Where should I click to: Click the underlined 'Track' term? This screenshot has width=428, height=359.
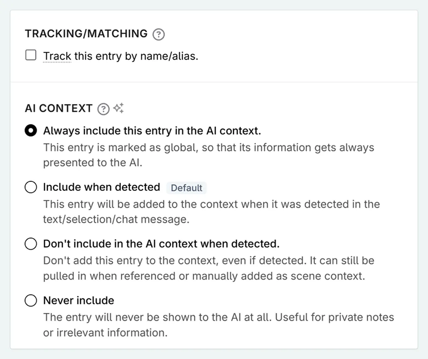pos(57,56)
